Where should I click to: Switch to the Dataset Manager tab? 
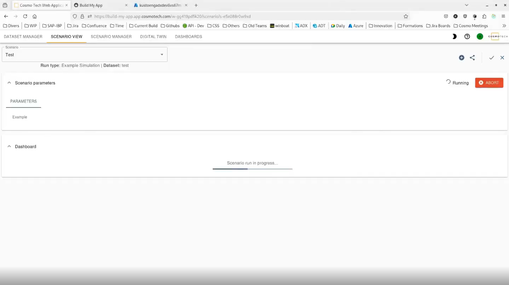[23, 36]
